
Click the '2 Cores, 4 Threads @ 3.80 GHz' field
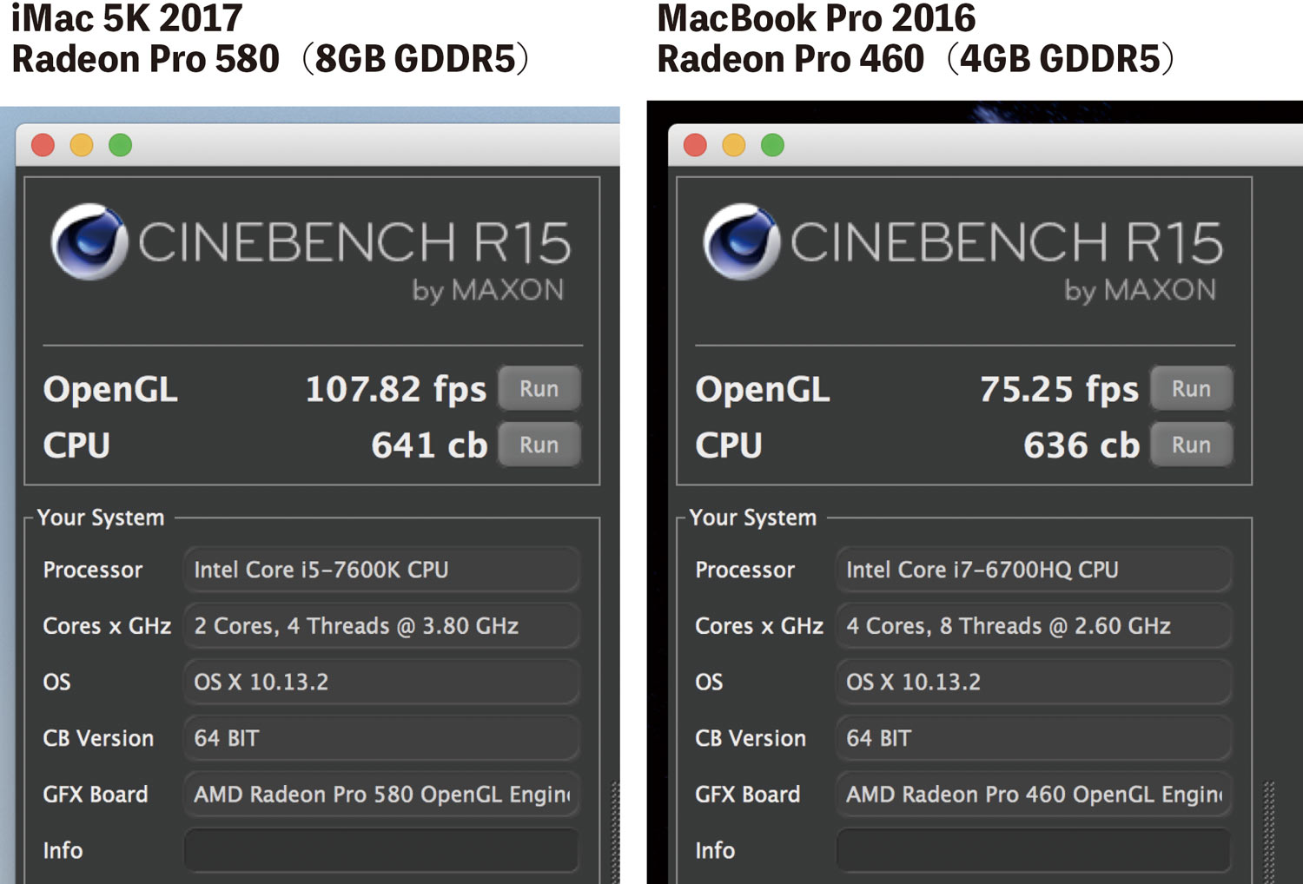point(381,626)
